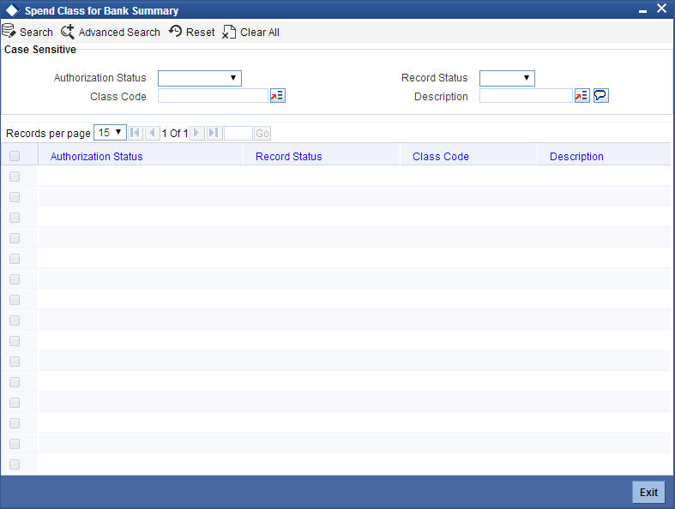Screen dimensions: 675x509
Task: Minimize the Spend Class window
Action: [x=642, y=11]
